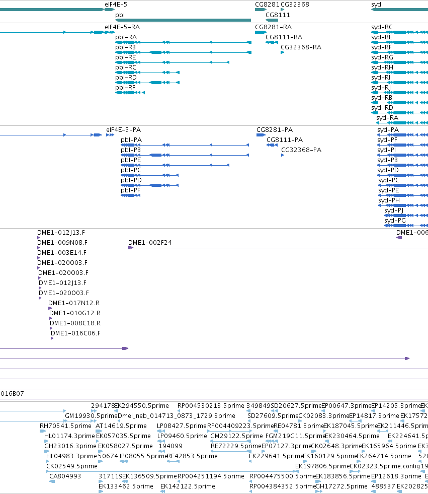Select the HL01174.3prime EST label
Screen dimensions: 428x494
point(69,436)
